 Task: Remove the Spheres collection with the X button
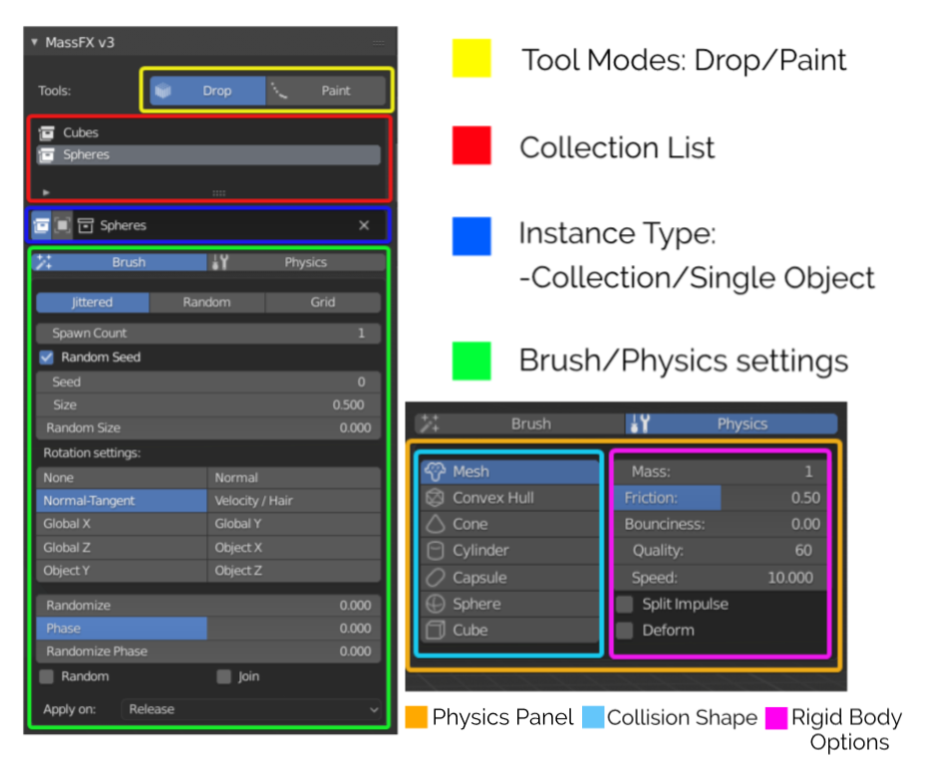pos(364,225)
